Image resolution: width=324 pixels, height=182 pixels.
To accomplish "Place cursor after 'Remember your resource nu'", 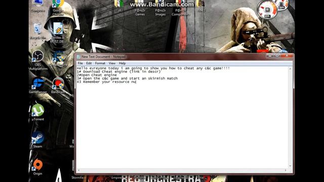I will [136, 82].
